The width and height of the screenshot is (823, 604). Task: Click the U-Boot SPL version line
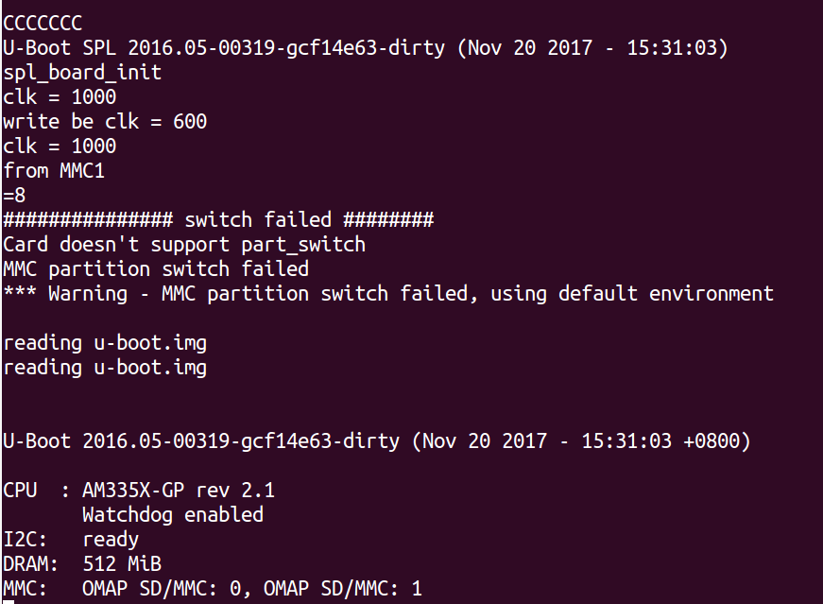[x=366, y=48]
